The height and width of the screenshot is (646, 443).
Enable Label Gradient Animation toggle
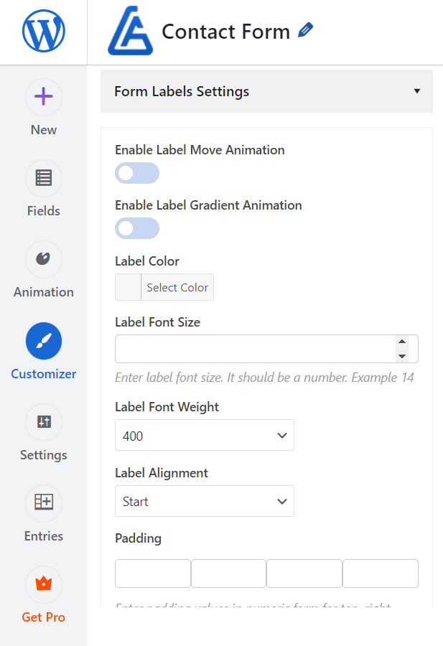pyautogui.click(x=136, y=228)
